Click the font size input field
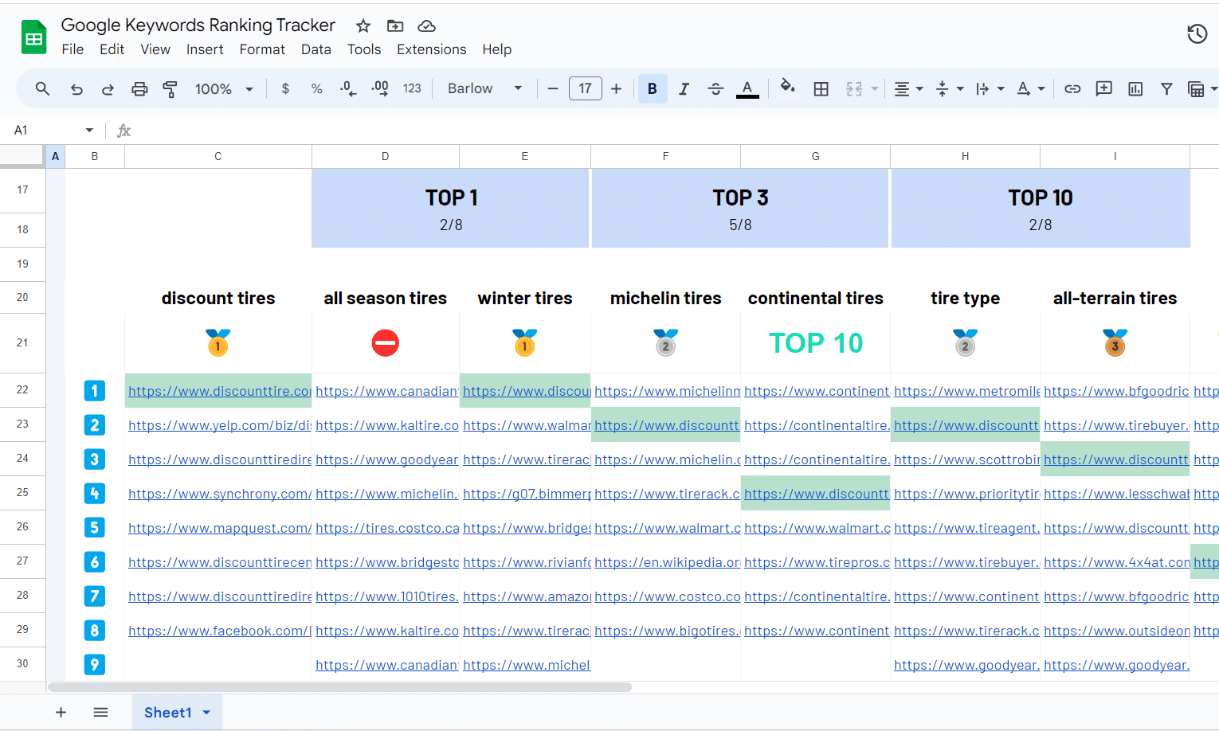 click(x=585, y=88)
